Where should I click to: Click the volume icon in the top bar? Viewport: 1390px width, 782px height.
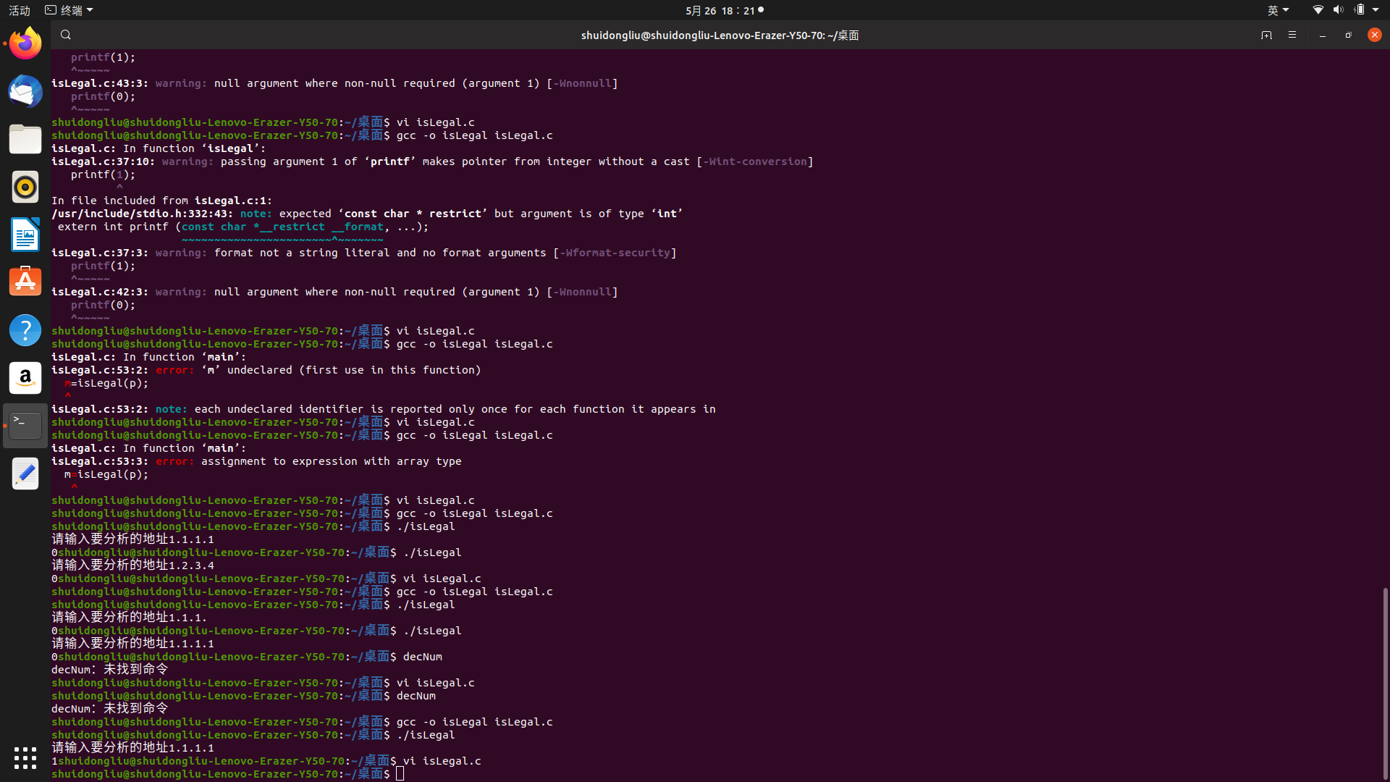(x=1338, y=10)
